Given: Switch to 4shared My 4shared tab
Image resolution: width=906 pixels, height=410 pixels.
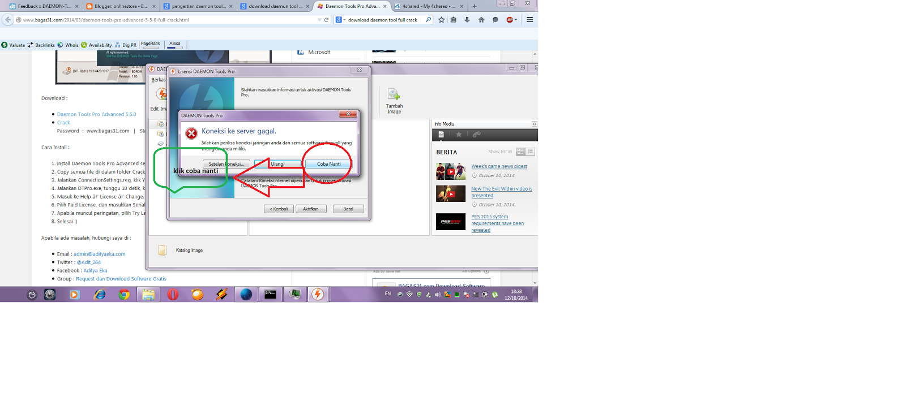Looking at the screenshot, I should (429, 6).
